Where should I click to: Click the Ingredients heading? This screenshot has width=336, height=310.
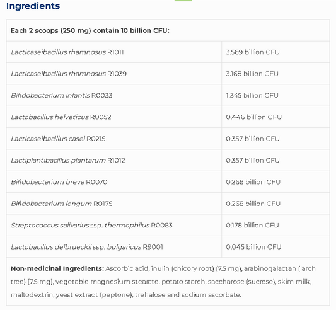point(33,6)
